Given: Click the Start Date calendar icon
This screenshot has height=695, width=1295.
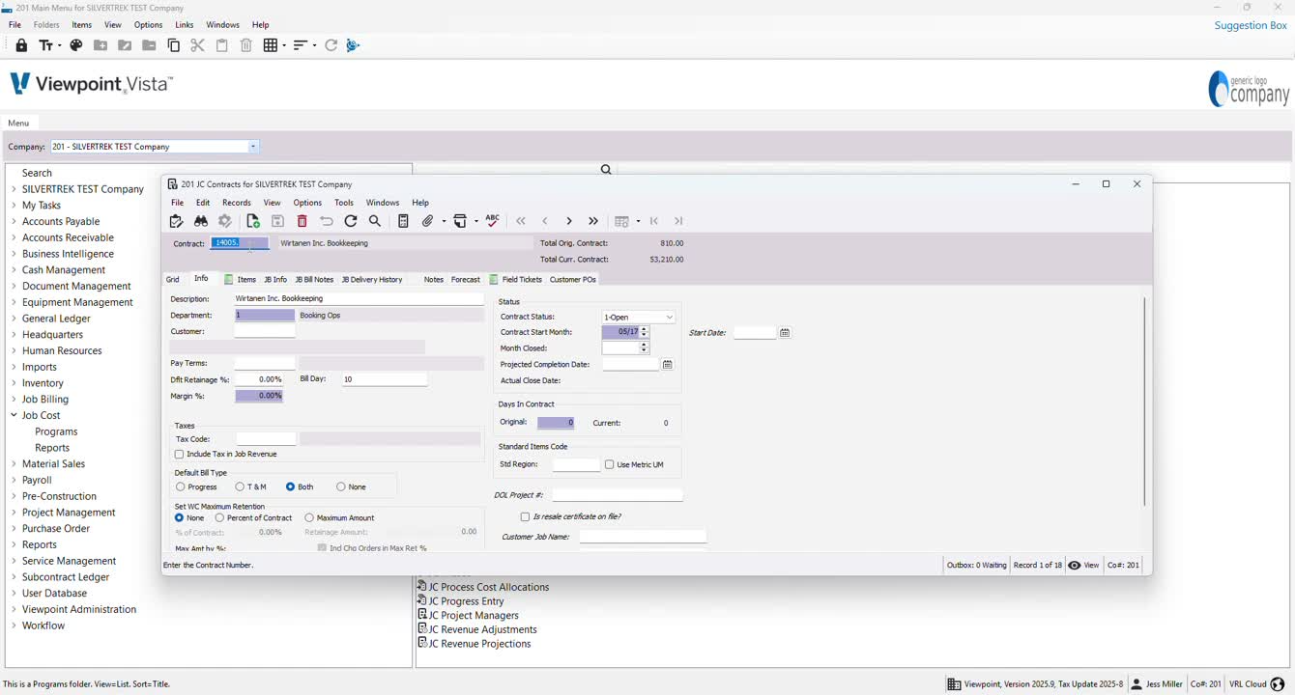Looking at the screenshot, I should coord(785,333).
